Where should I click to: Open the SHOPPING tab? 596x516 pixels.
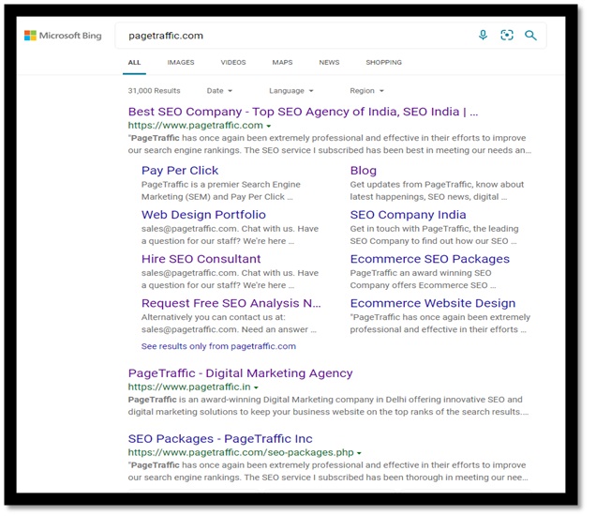point(383,63)
